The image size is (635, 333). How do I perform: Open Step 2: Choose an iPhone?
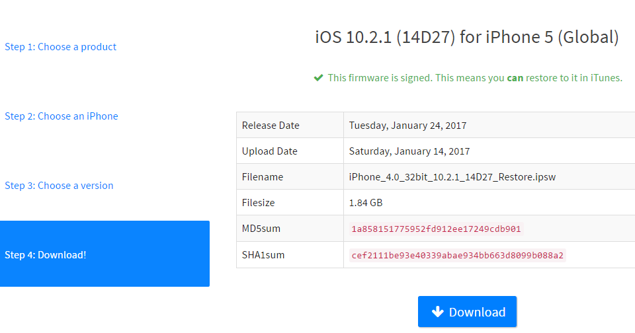coord(62,116)
